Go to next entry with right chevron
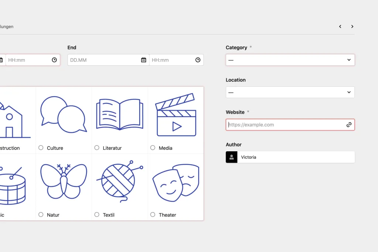Screen dimensions: 378x252 352,27
